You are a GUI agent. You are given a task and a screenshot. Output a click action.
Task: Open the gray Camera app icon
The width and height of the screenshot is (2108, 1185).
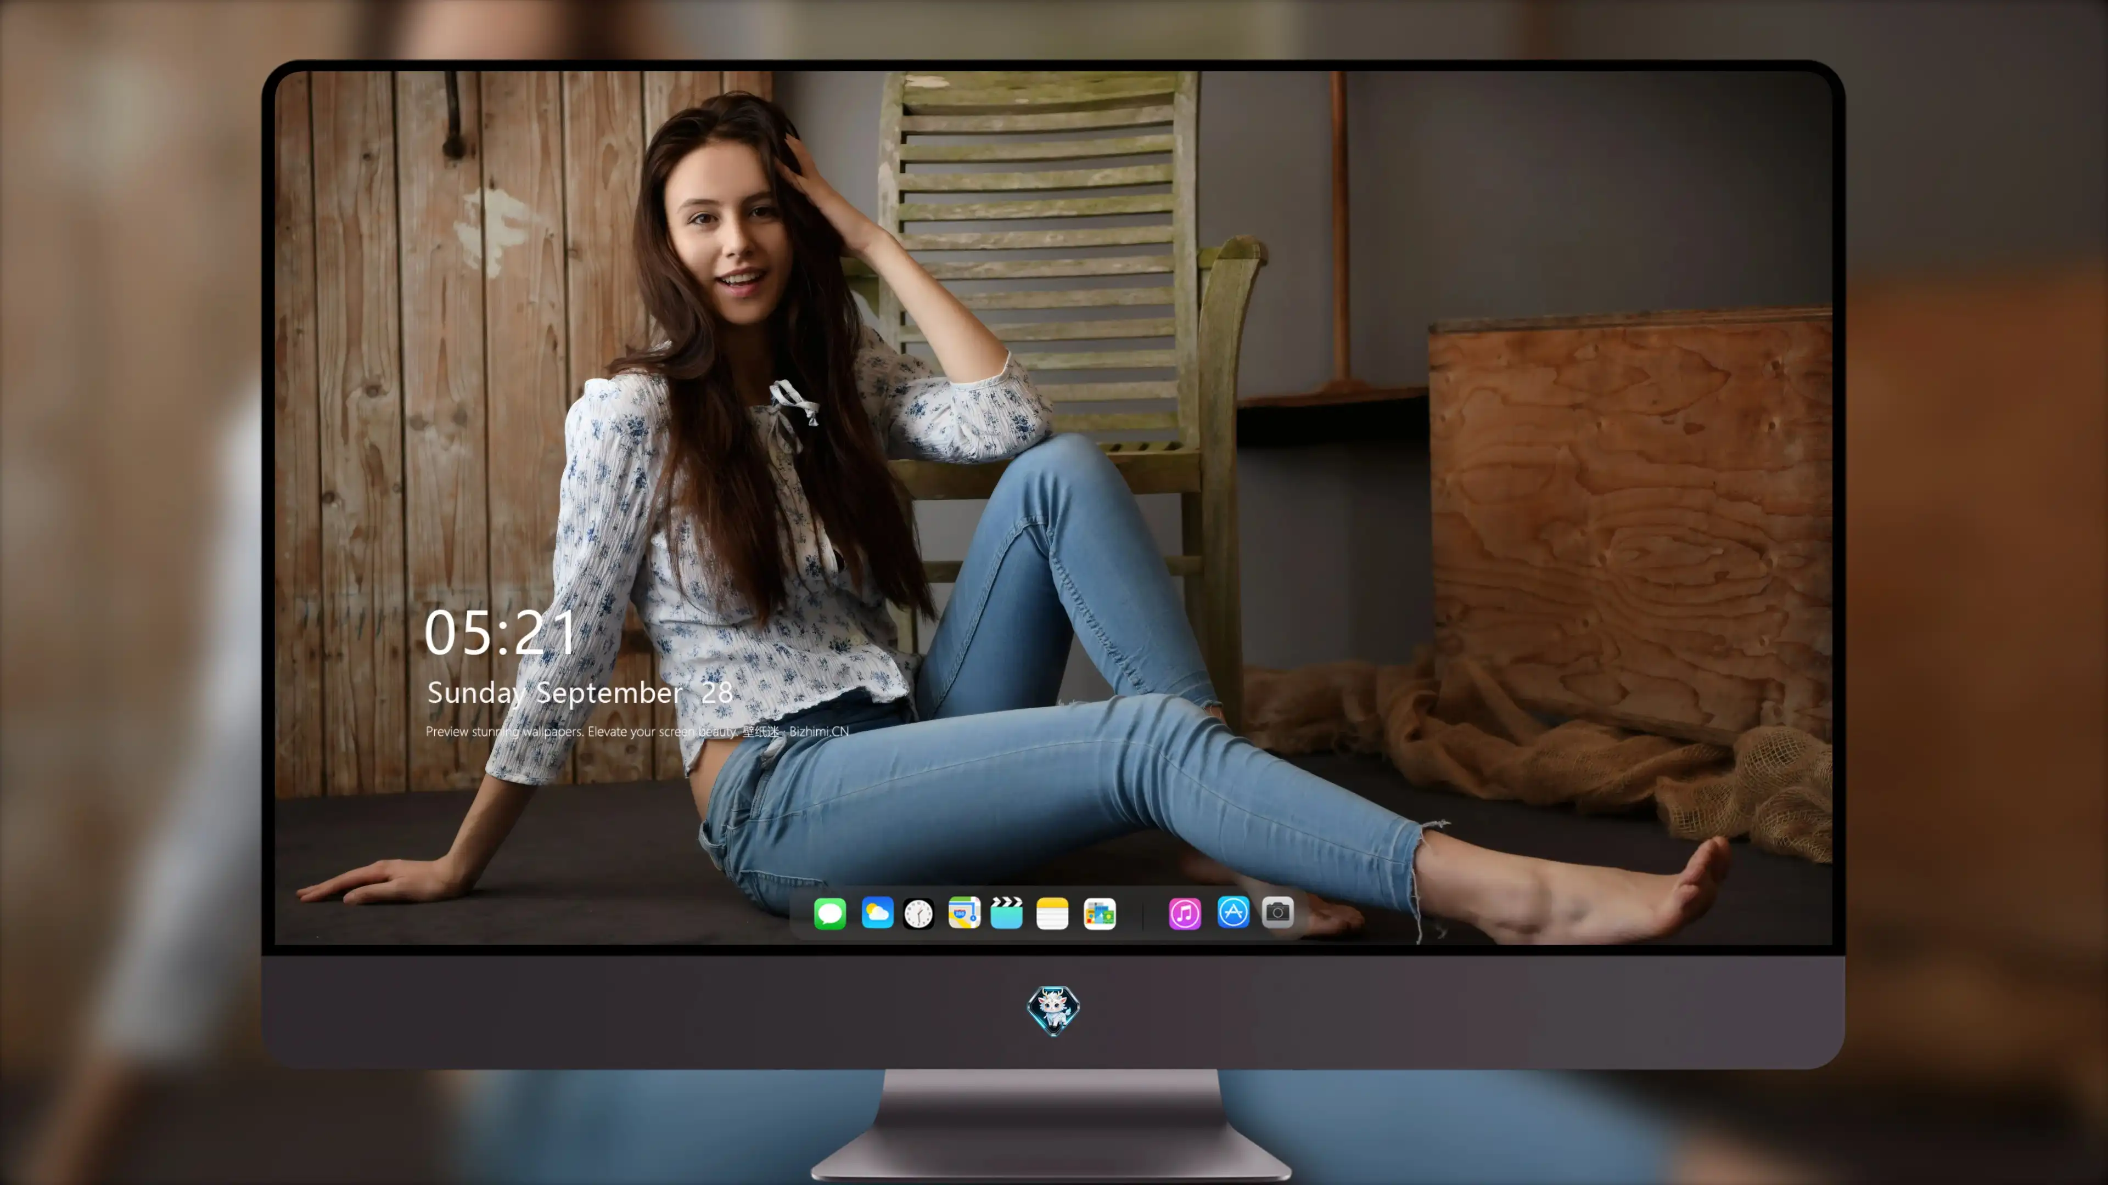point(1277,912)
